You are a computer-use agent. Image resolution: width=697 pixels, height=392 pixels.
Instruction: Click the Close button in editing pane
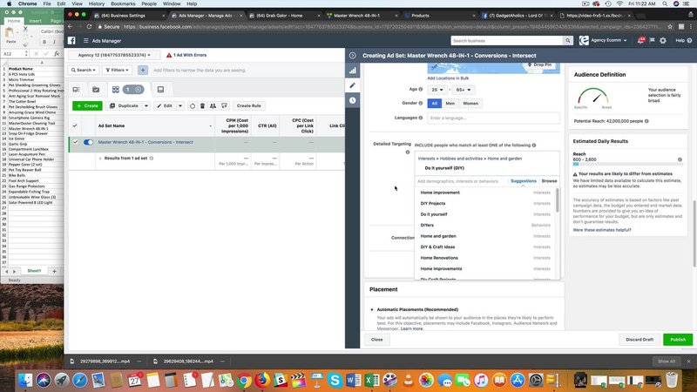377,340
